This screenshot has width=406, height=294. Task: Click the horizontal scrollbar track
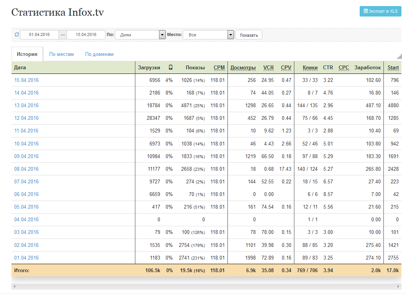206,286
